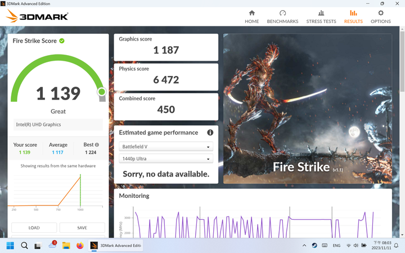Click the touch keyboard tray icon
Viewport: 405px width, 253px height.
coord(325,246)
